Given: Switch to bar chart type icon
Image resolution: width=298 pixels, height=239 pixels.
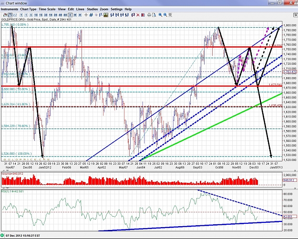Looking at the screenshot, I should pyautogui.click(x=10, y=15).
